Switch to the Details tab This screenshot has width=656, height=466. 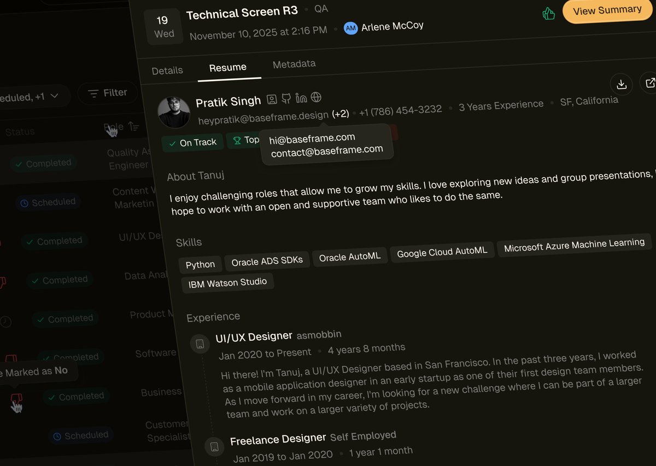(x=167, y=70)
